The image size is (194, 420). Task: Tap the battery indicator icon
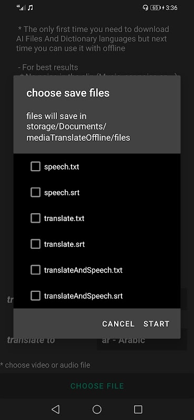tap(156, 8)
